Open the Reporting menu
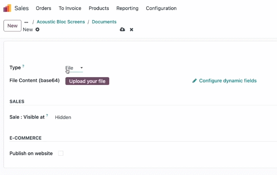The width and height of the screenshot is (277, 175). pyautogui.click(x=127, y=8)
